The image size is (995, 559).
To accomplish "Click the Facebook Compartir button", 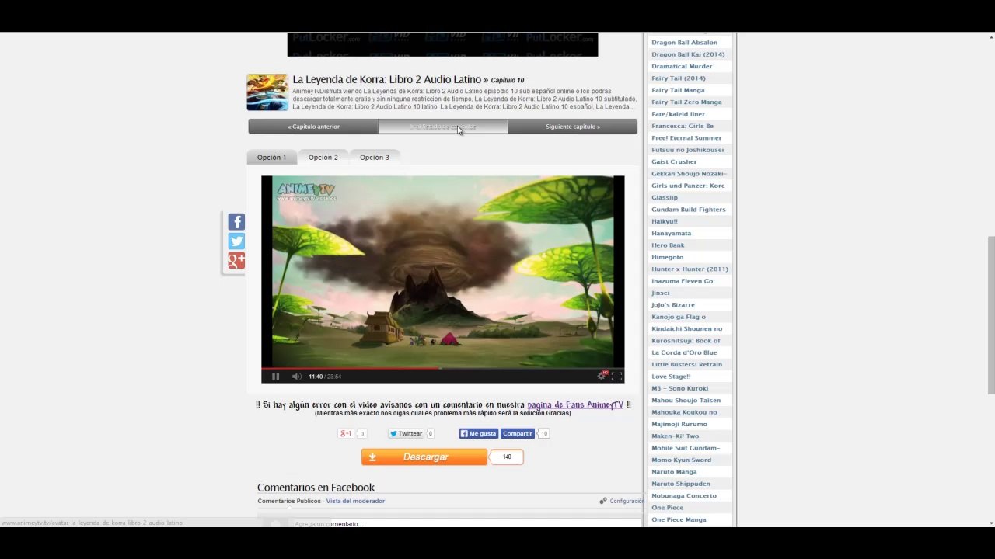I will pyautogui.click(x=517, y=433).
